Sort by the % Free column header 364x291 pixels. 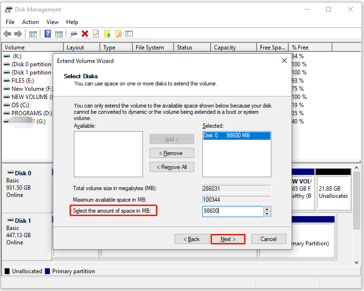310,48
